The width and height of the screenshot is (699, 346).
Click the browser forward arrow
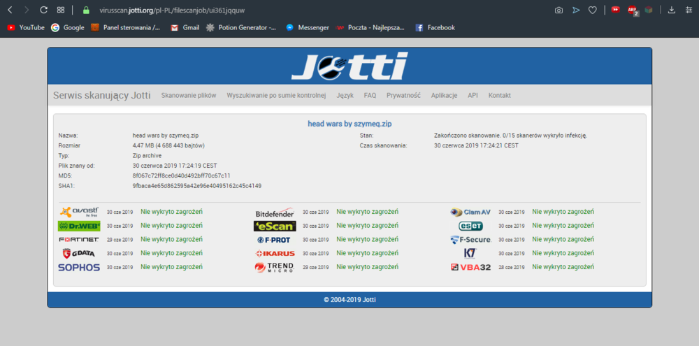click(x=27, y=10)
